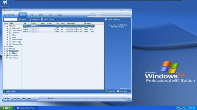Open Add to Library menu
Screen dimensions: 197x110
11,91
